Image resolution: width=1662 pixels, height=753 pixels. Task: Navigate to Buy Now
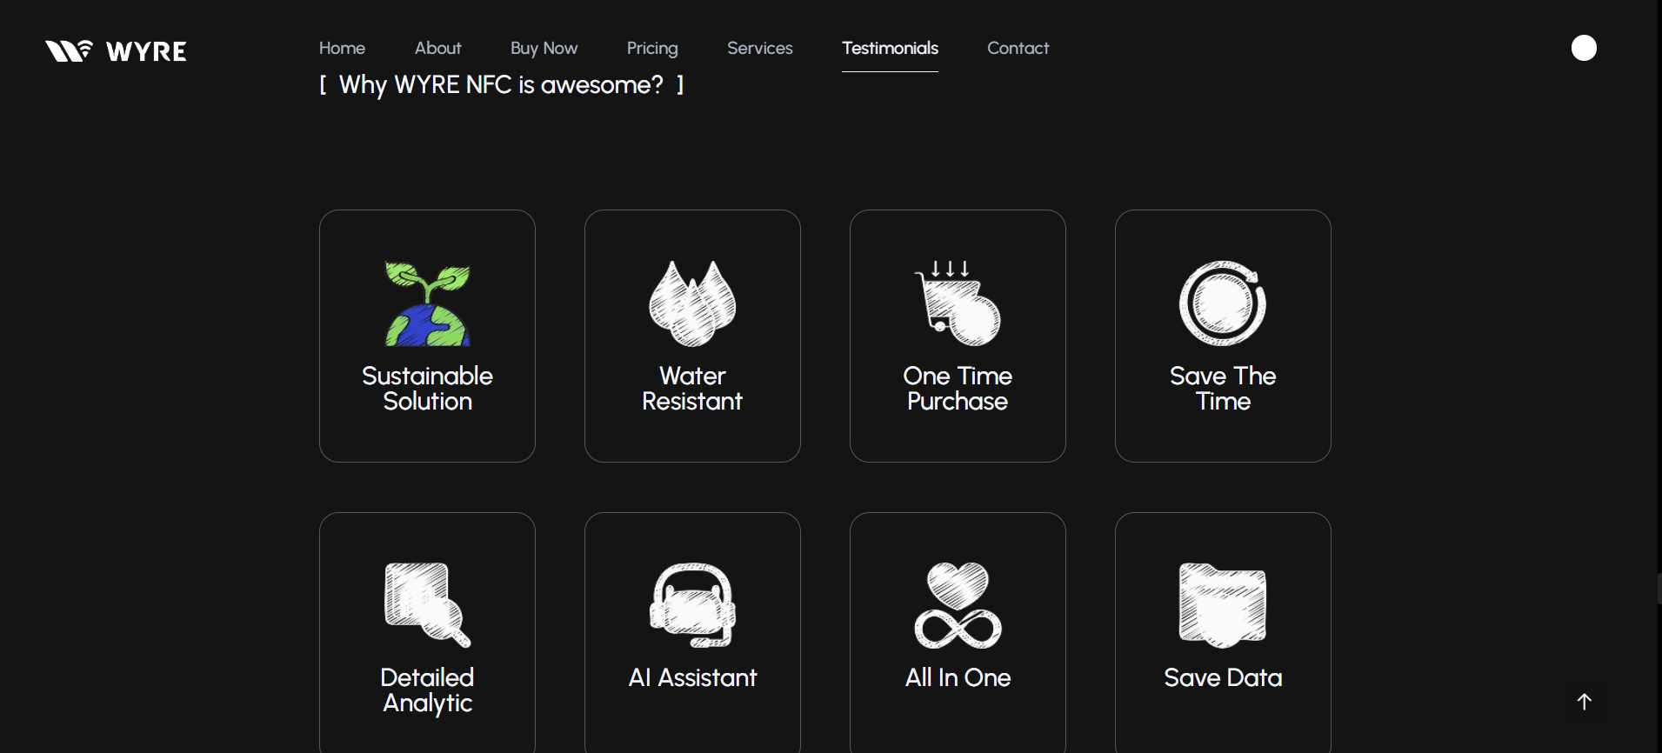pos(544,48)
